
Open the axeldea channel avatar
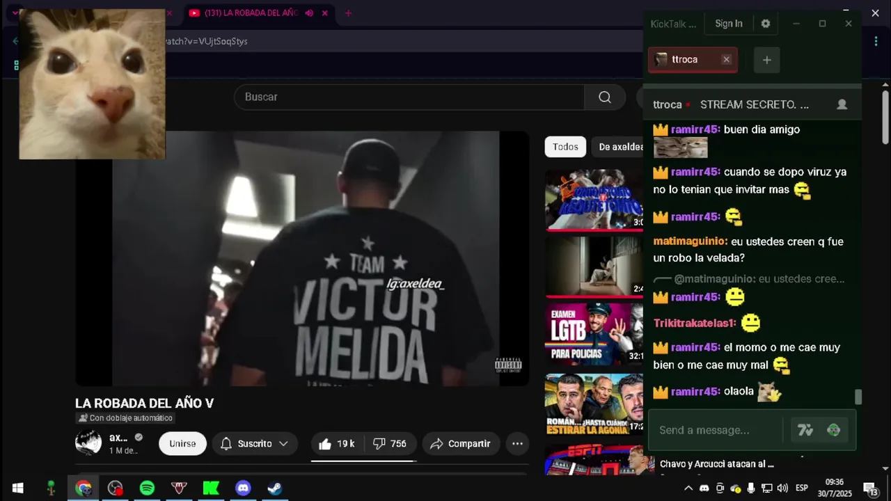click(x=88, y=443)
